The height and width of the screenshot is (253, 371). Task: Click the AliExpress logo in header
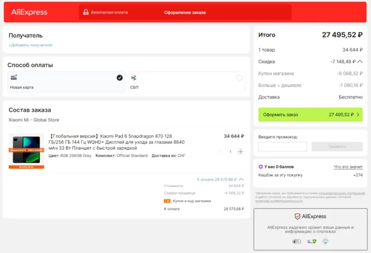29,12
